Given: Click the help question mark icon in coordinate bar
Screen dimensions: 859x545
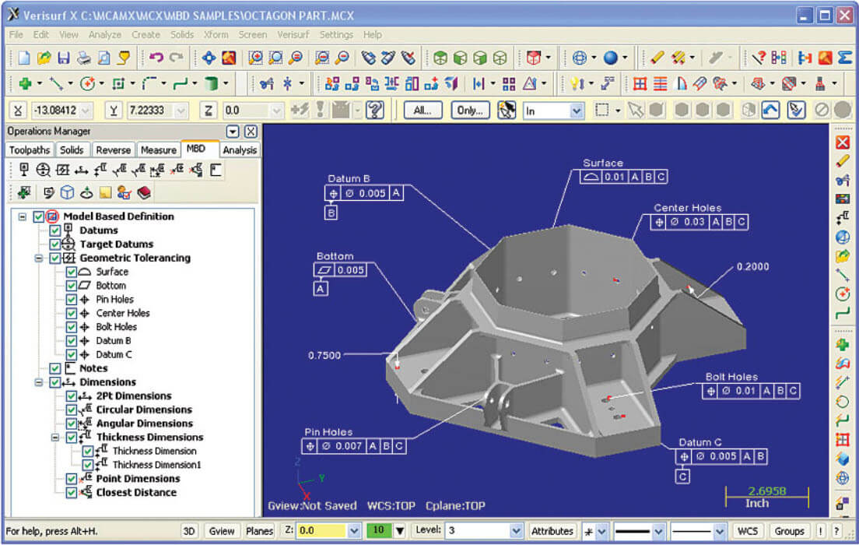Looking at the screenshot, I should (375, 111).
